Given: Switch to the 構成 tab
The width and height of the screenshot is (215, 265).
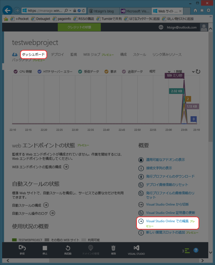Looking at the screenshot, I should 123,54.
